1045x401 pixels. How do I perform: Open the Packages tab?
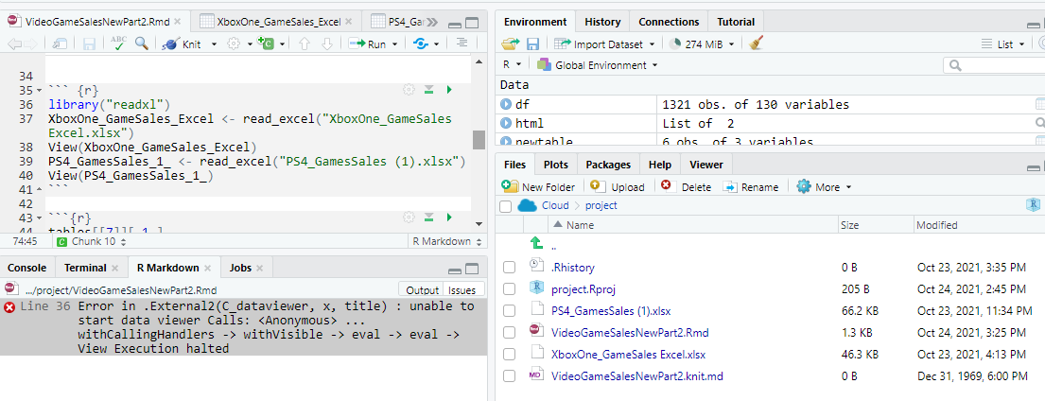607,165
